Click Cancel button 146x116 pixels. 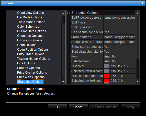click(x=78, y=107)
